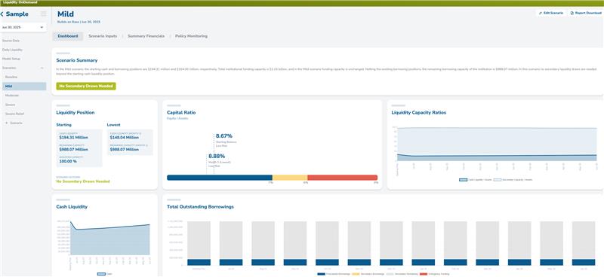Click the Total Outstanding Borrowings heading
Image resolution: width=604 pixels, height=277 pixels.
(200, 207)
